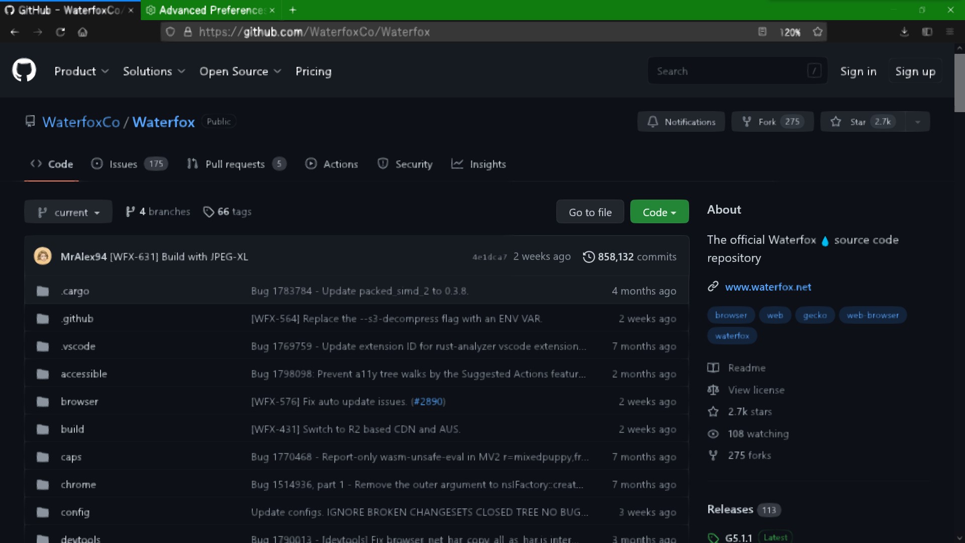
Task: Click the commit history clock icon
Action: 588,256
